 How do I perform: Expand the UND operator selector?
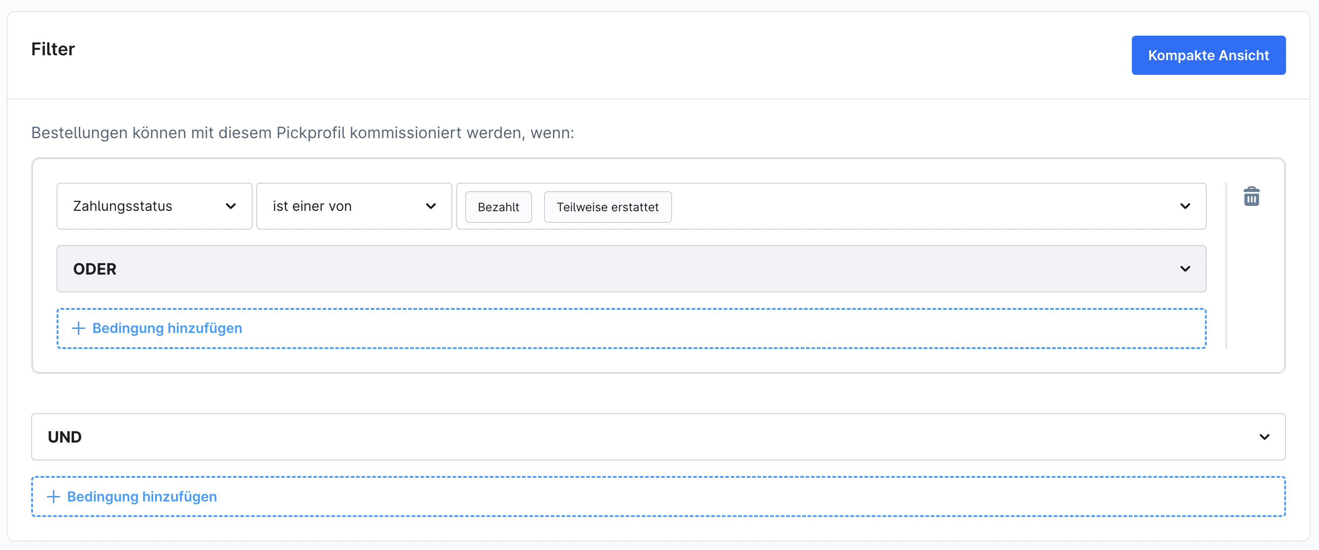coord(614,437)
